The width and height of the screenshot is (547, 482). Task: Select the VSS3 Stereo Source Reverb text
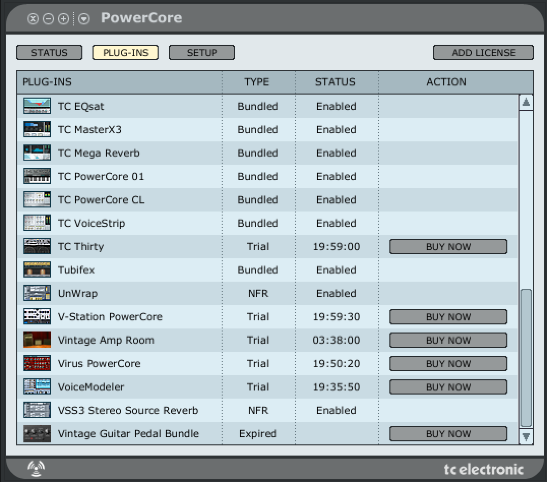tap(128, 410)
